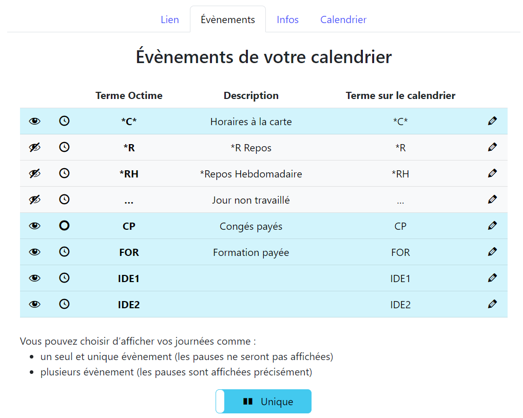
Task: Click the clock icon for FOR row
Action: [x=64, y=252]
